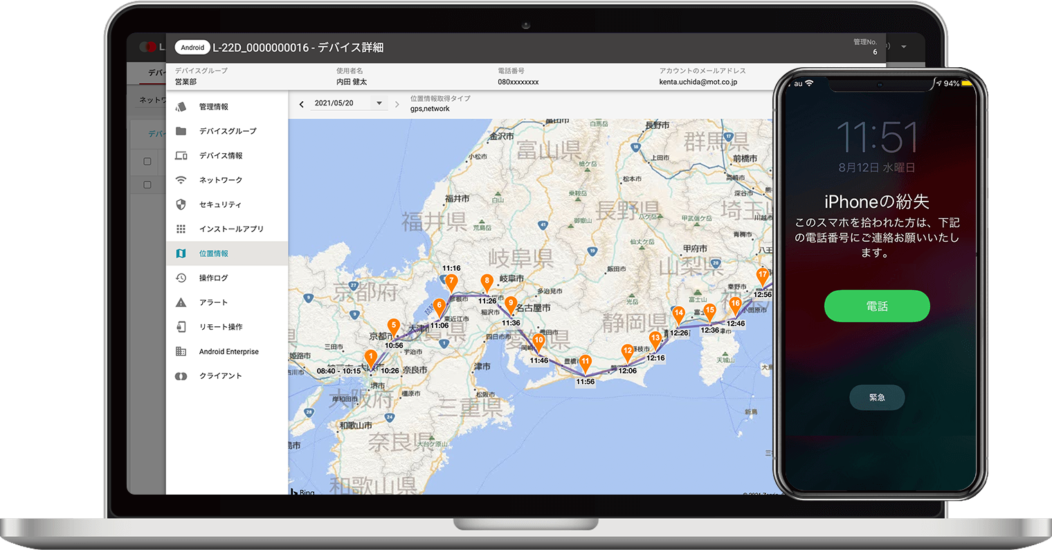Viewport: 1052px width, 550px height.
Task: Click the デバイス情報 devices icon
Action: 181,156
